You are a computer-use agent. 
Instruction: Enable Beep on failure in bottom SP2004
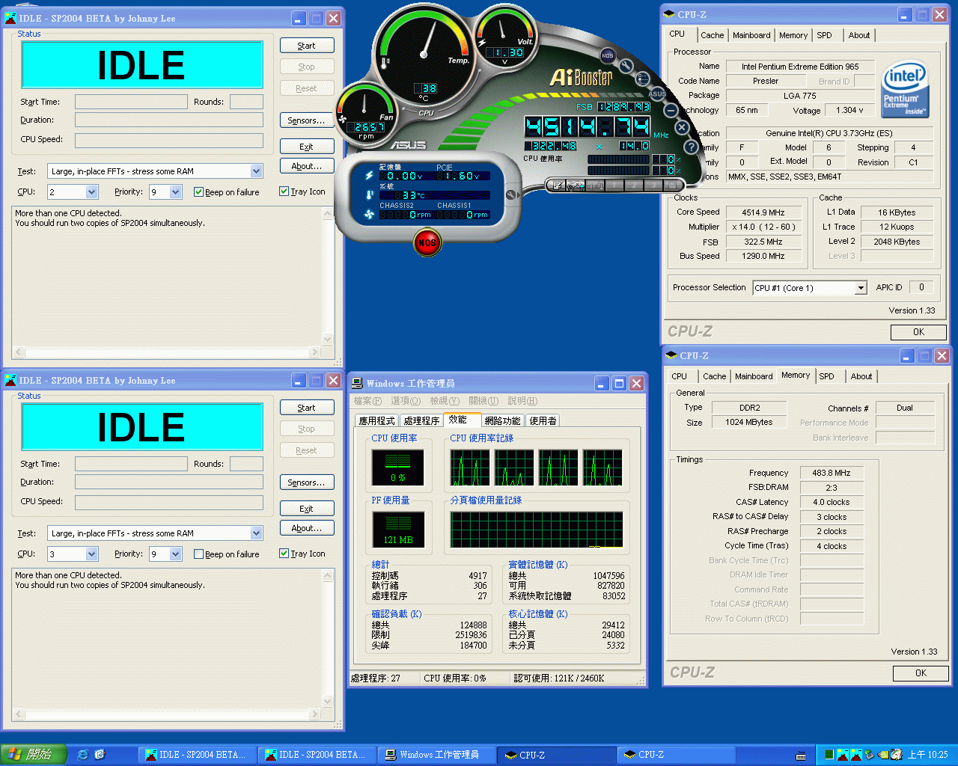point(198,554)
